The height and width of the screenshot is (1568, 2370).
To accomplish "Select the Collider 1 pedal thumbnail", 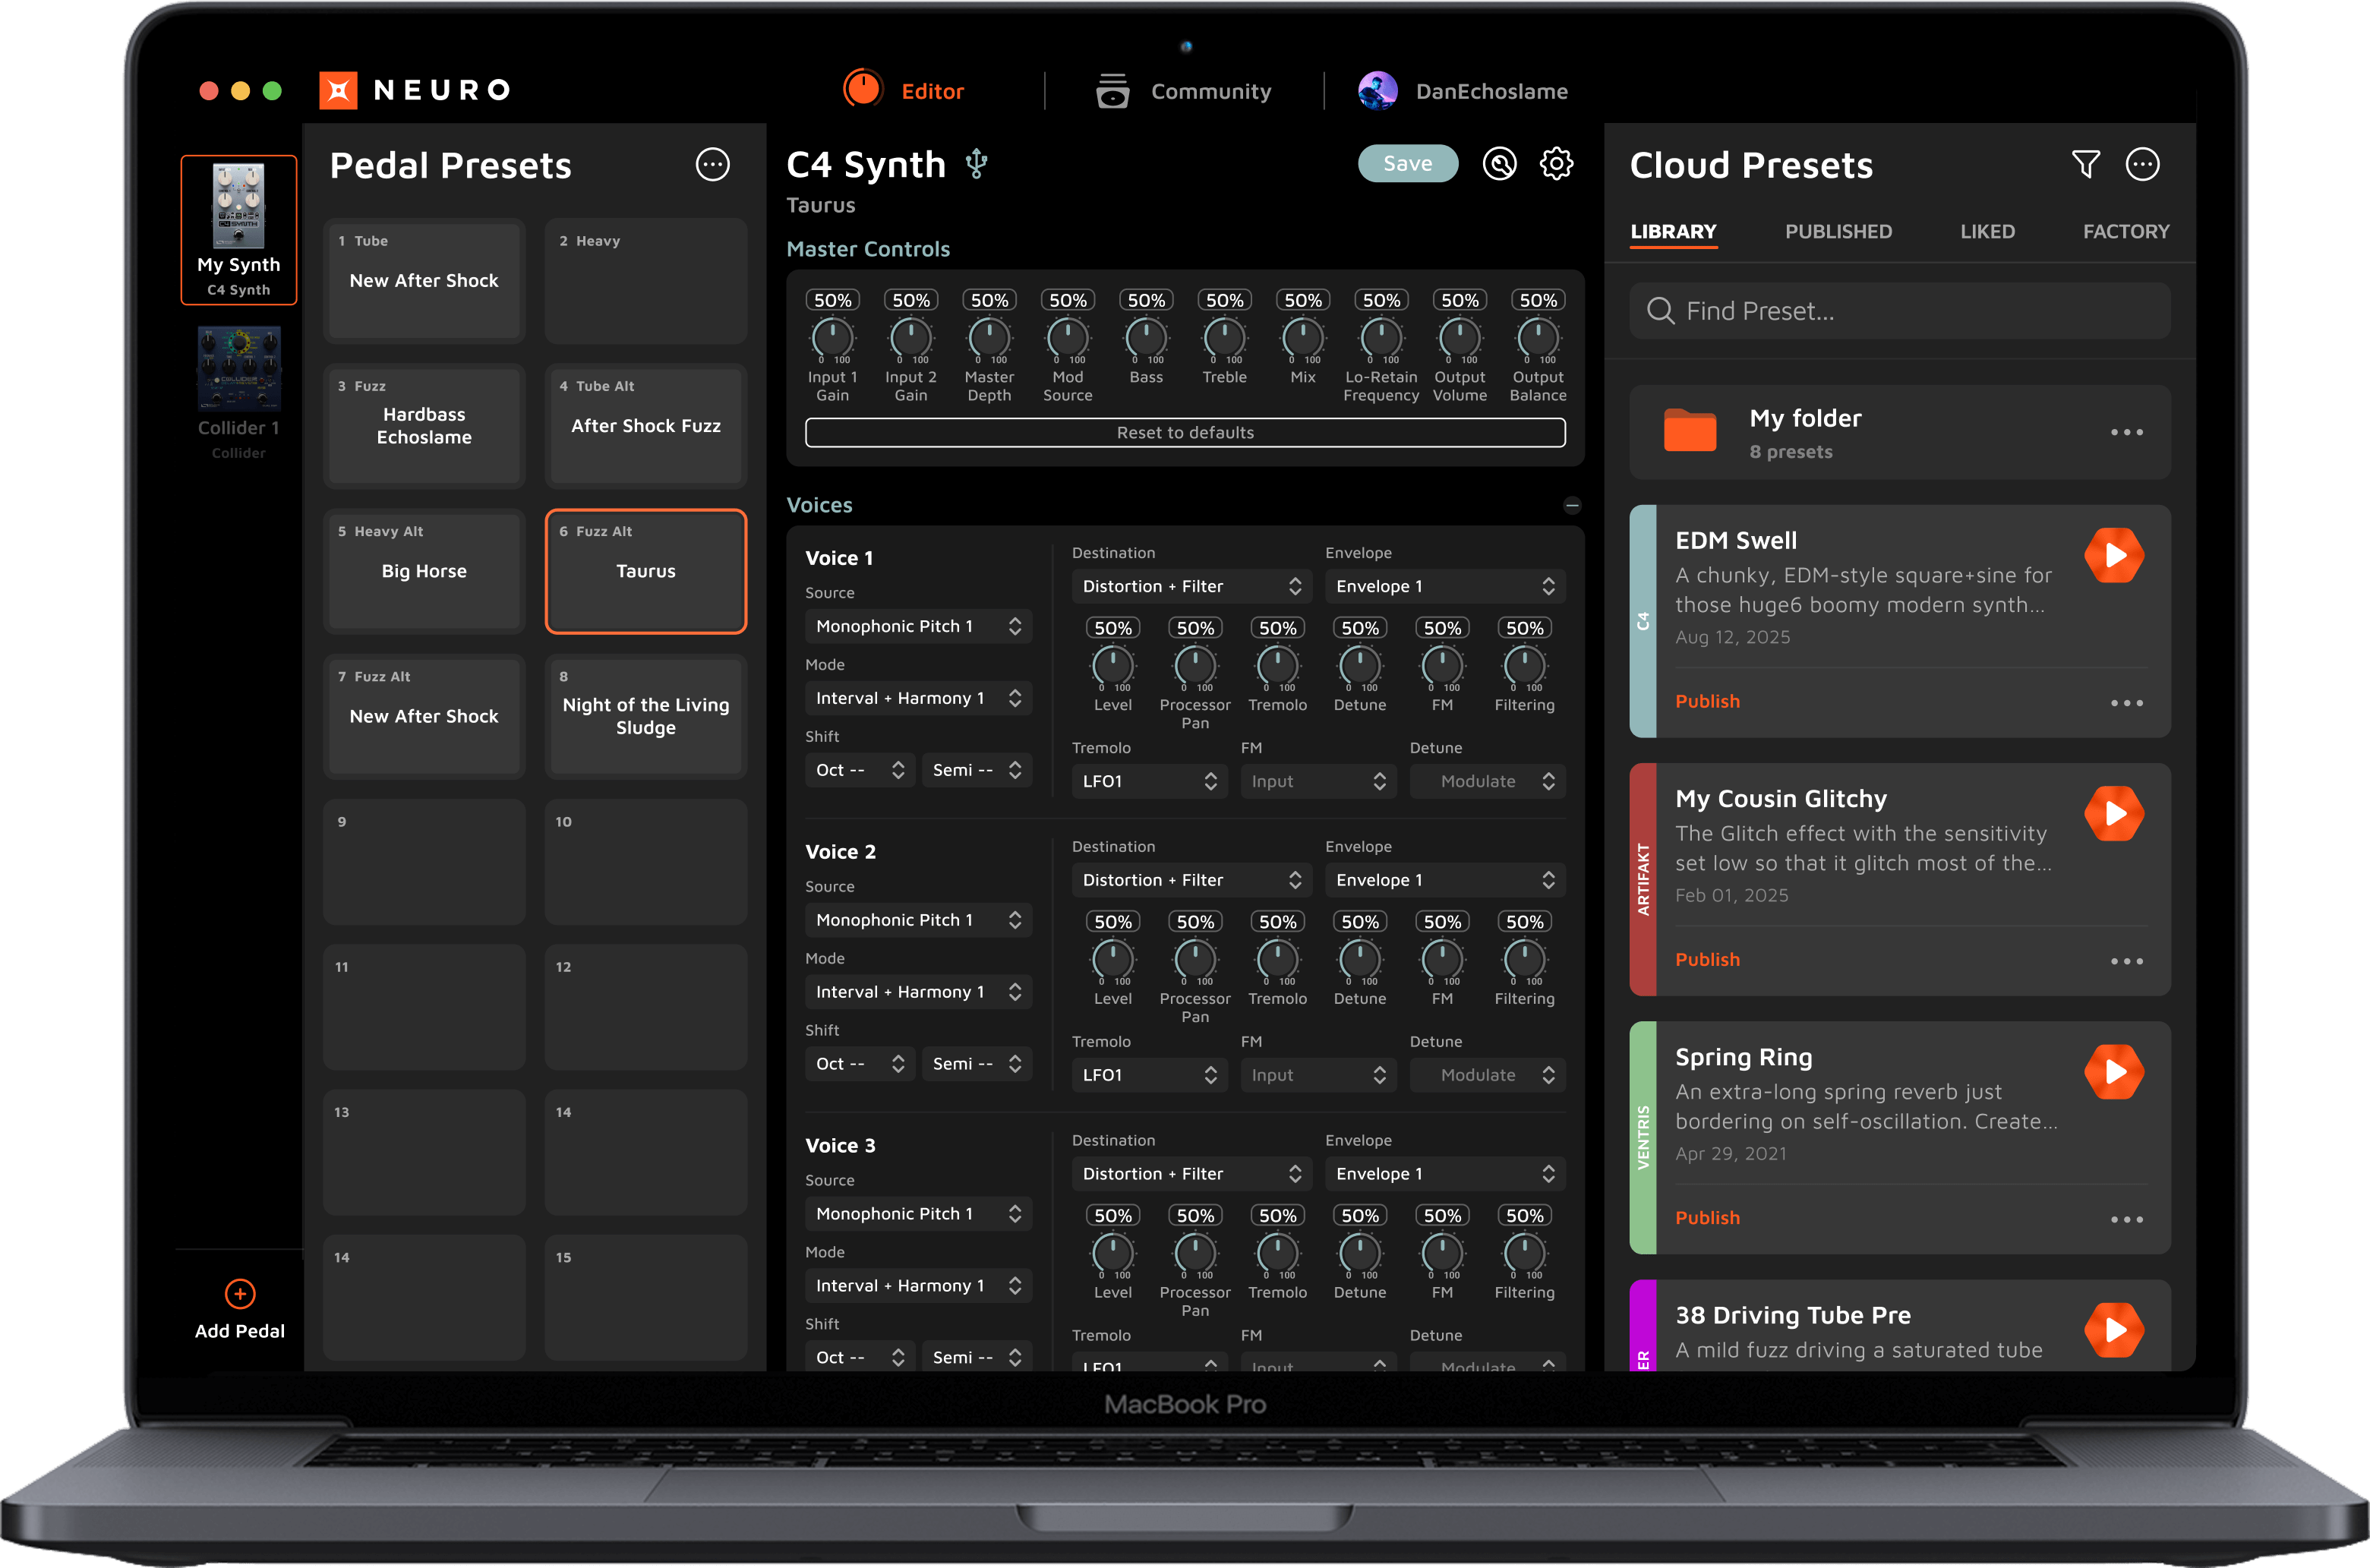I will click(239, 368).
